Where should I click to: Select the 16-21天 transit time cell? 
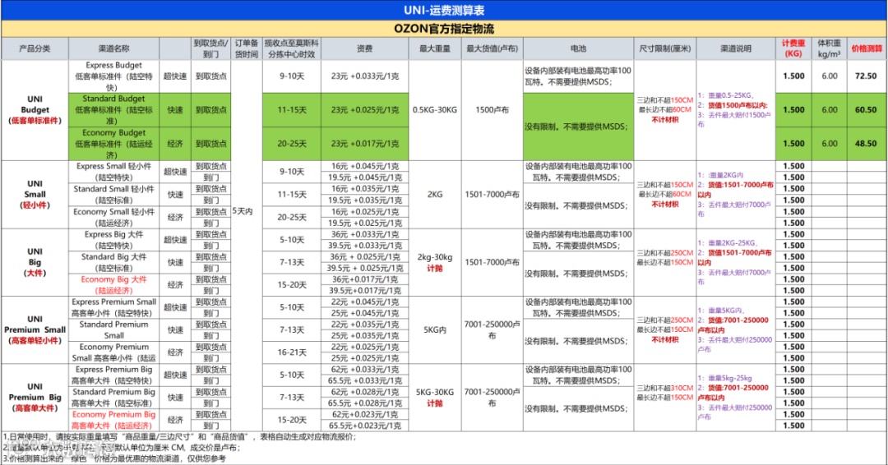292,352
